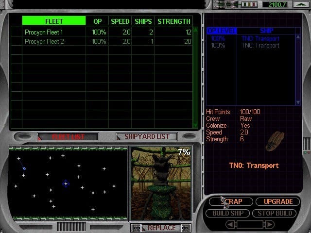This screenshot has width=311, height=233.
Task: Click the left arrow below Build Ship
Action: [x=231, y=224]
